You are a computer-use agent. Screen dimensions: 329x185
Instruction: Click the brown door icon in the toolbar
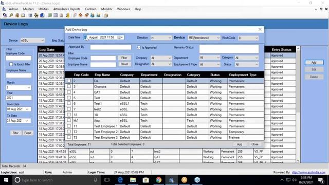[17, 15]
